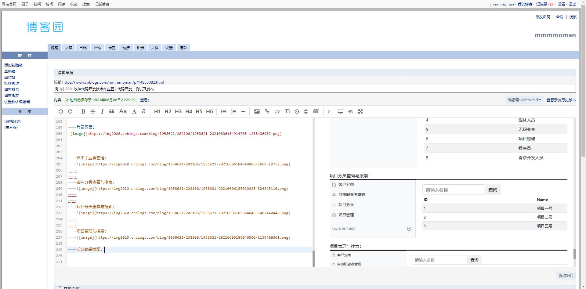Collapse the 常用选项 section checkbox icon
Viewport: 586px width, 289px height.
(x=60, y=288)
